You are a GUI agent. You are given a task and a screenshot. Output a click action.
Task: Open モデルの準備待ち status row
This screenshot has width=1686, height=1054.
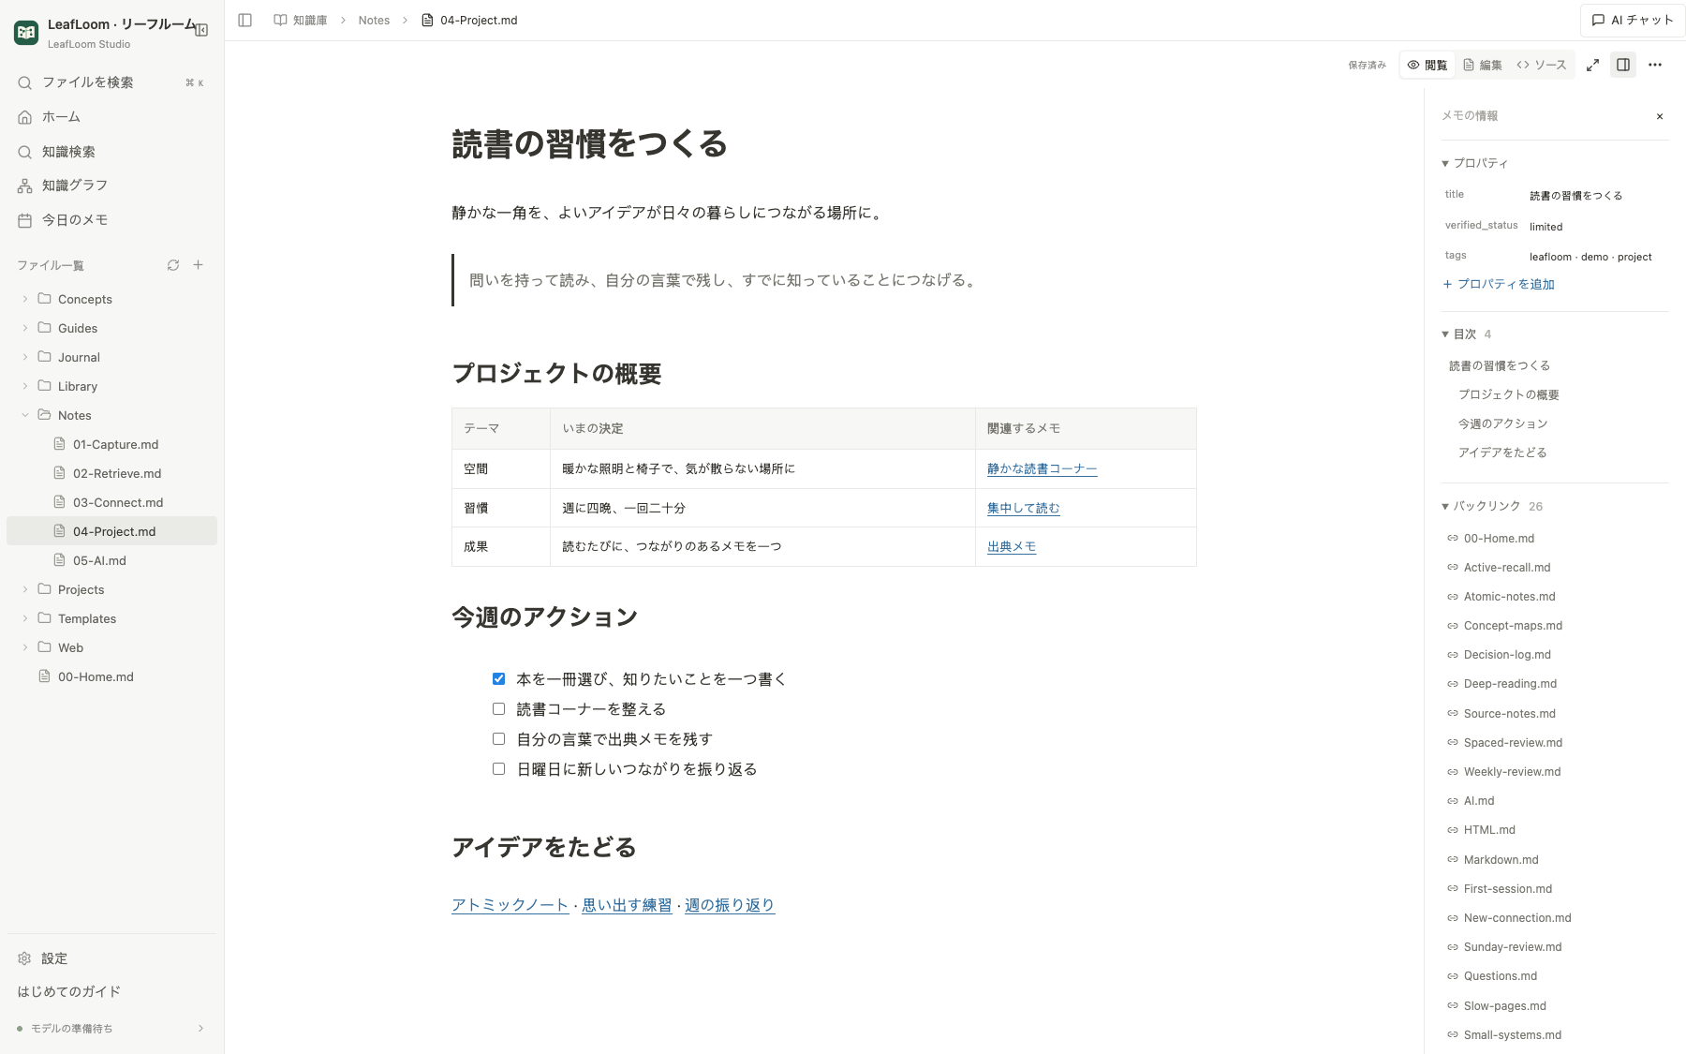click(111, 1028)
